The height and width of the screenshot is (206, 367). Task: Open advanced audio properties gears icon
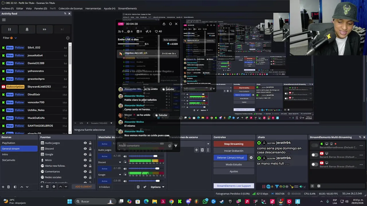(145, 187)
